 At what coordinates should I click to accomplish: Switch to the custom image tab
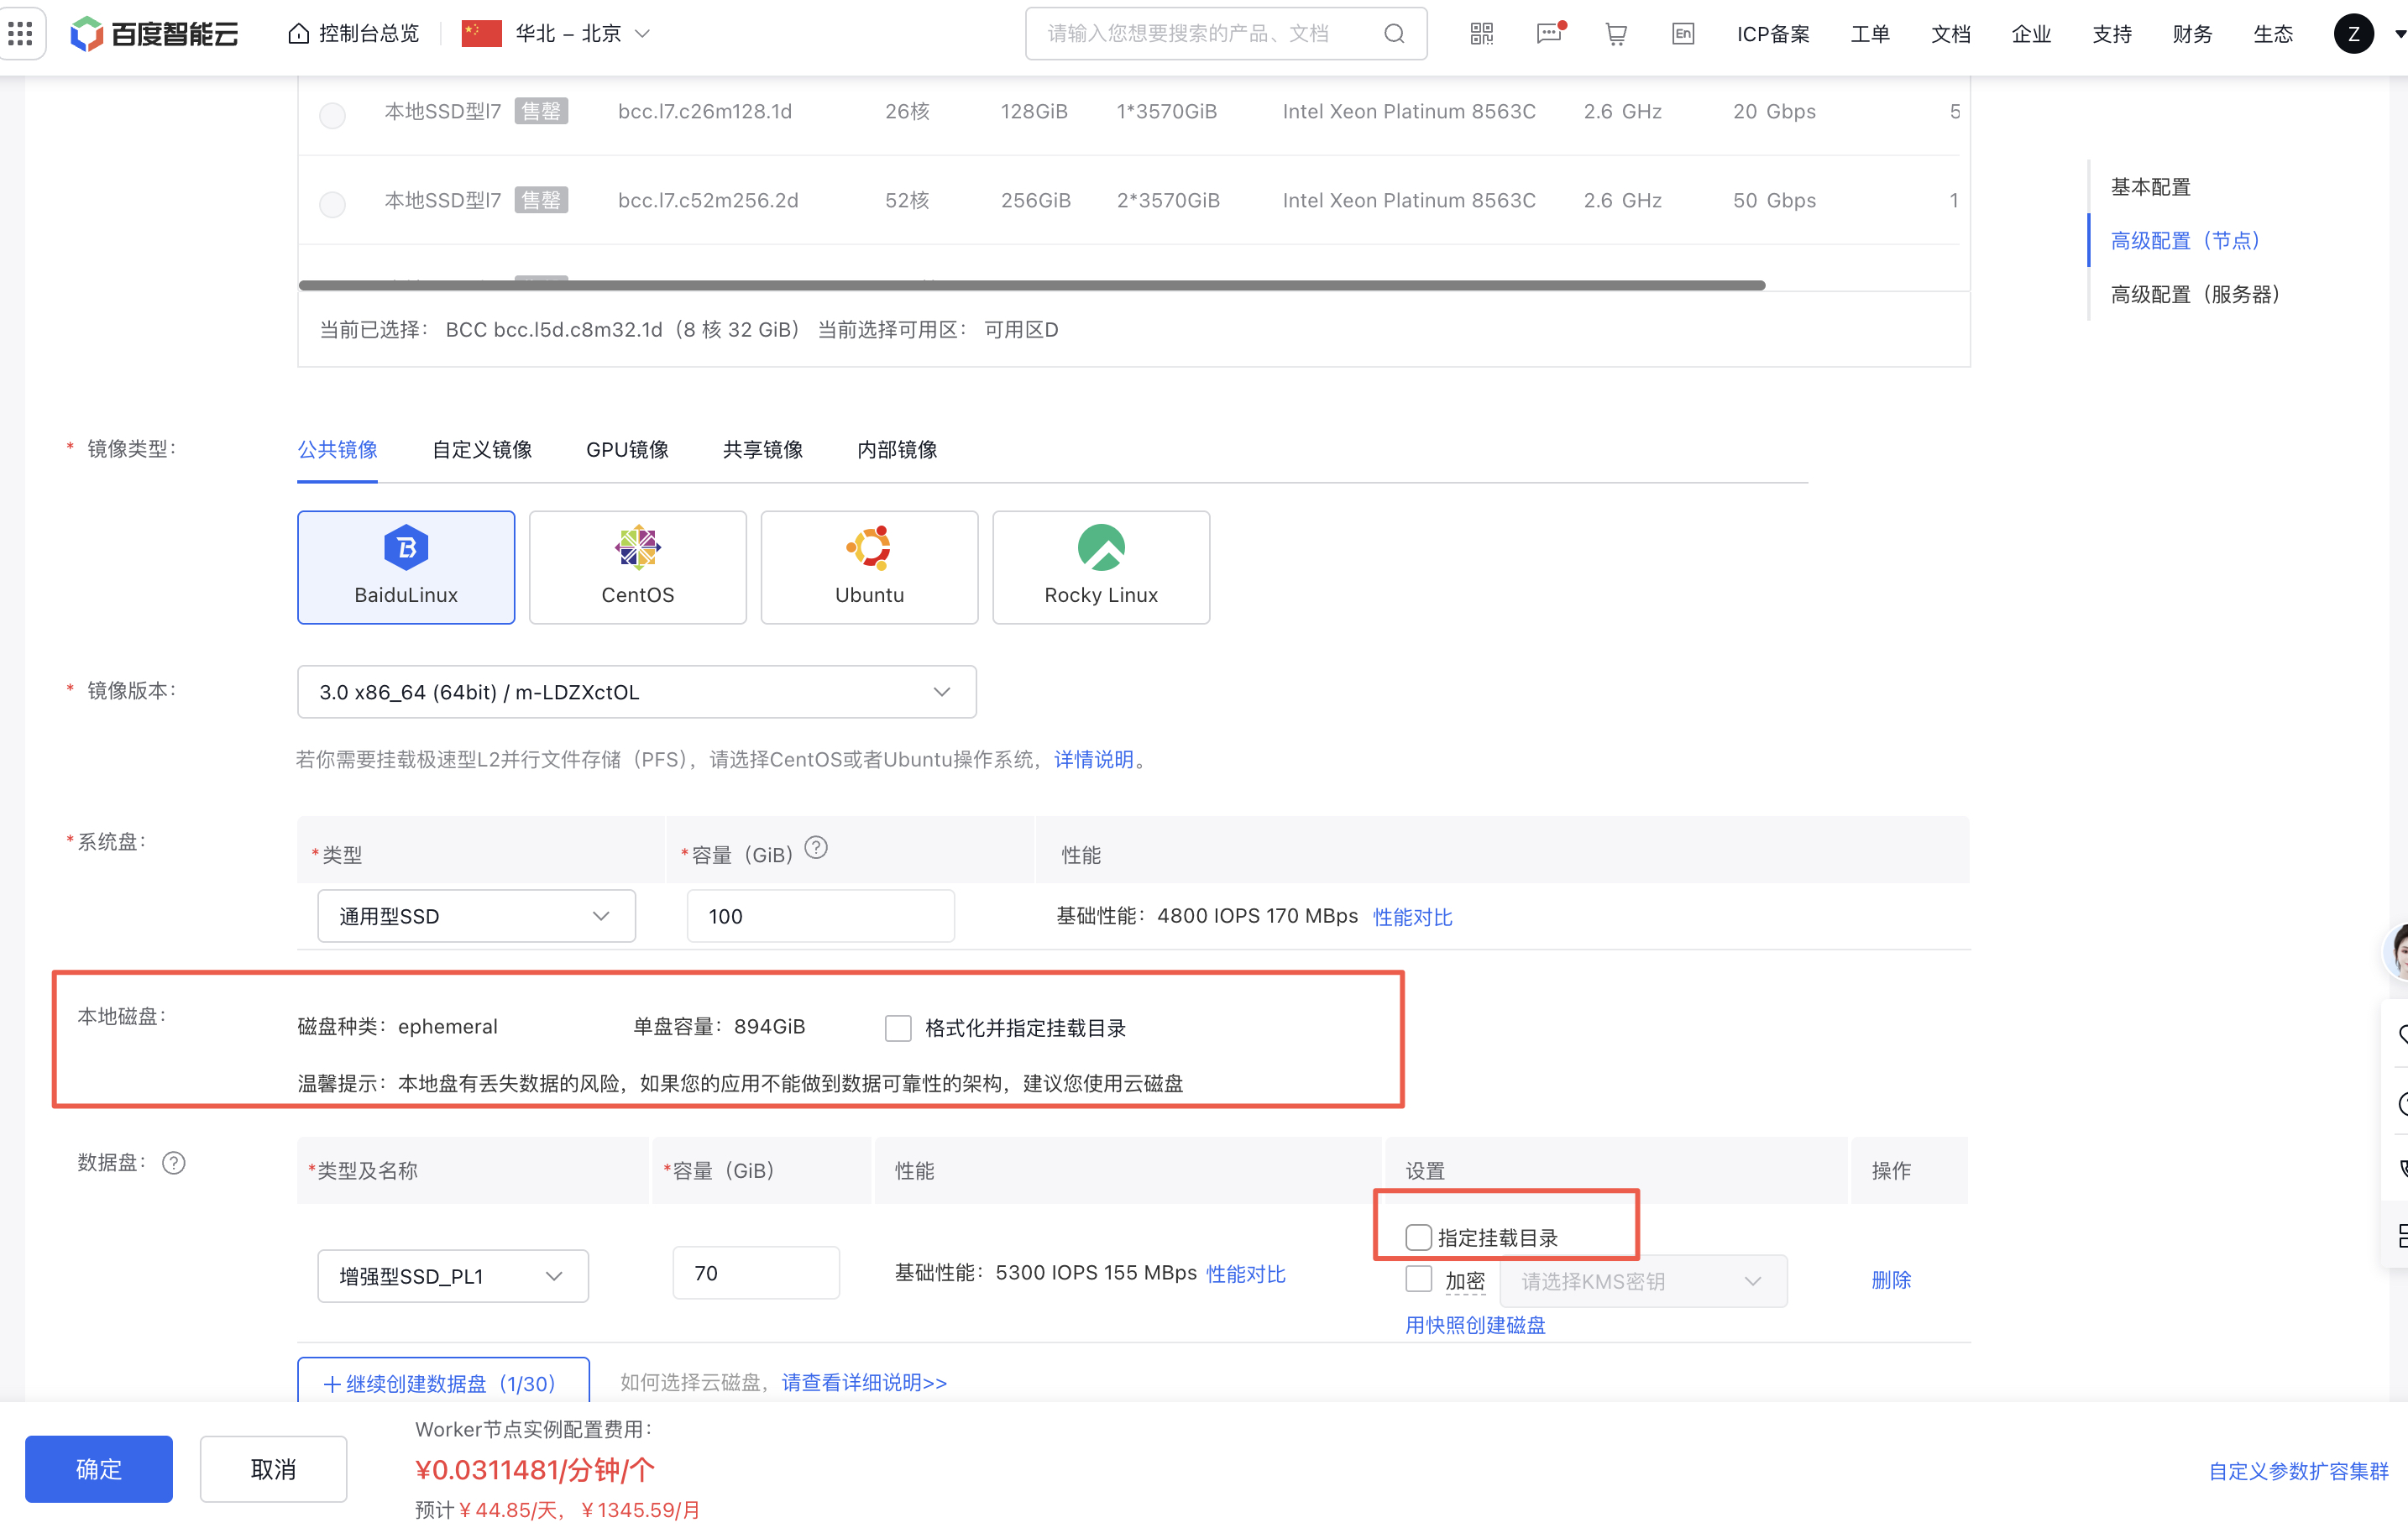[482, 450]
